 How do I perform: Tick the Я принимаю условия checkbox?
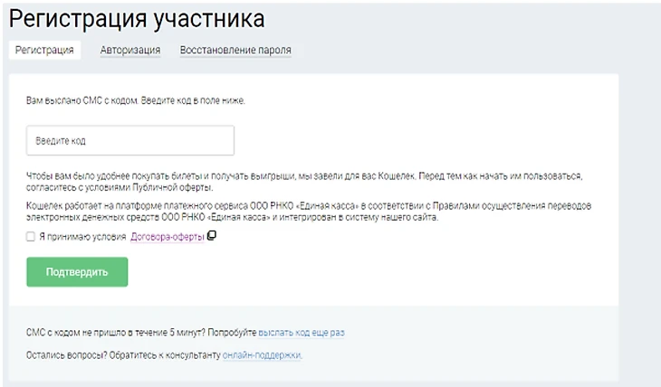tap(31, 237)
